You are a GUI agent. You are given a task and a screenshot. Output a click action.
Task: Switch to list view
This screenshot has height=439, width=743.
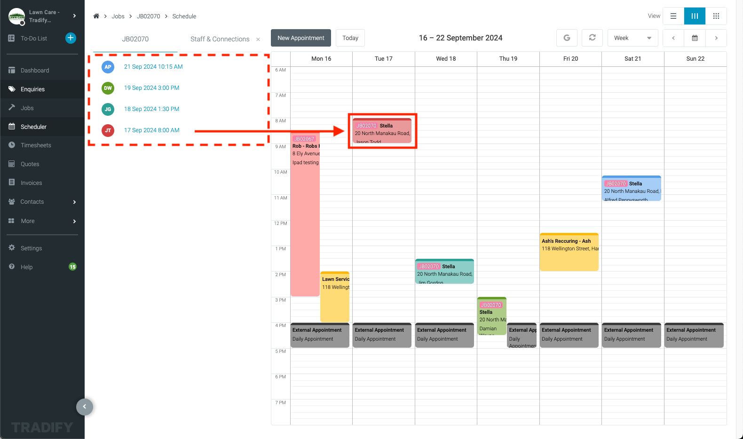(673, 16)
